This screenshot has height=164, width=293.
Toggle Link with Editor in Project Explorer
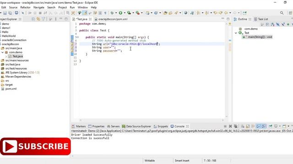[x=38, y=19]
